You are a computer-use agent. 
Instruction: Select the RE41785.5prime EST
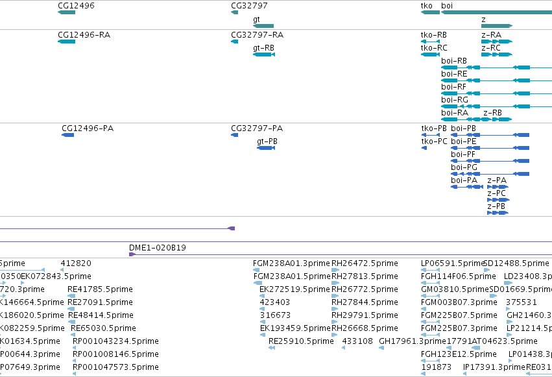pos(71,296)
